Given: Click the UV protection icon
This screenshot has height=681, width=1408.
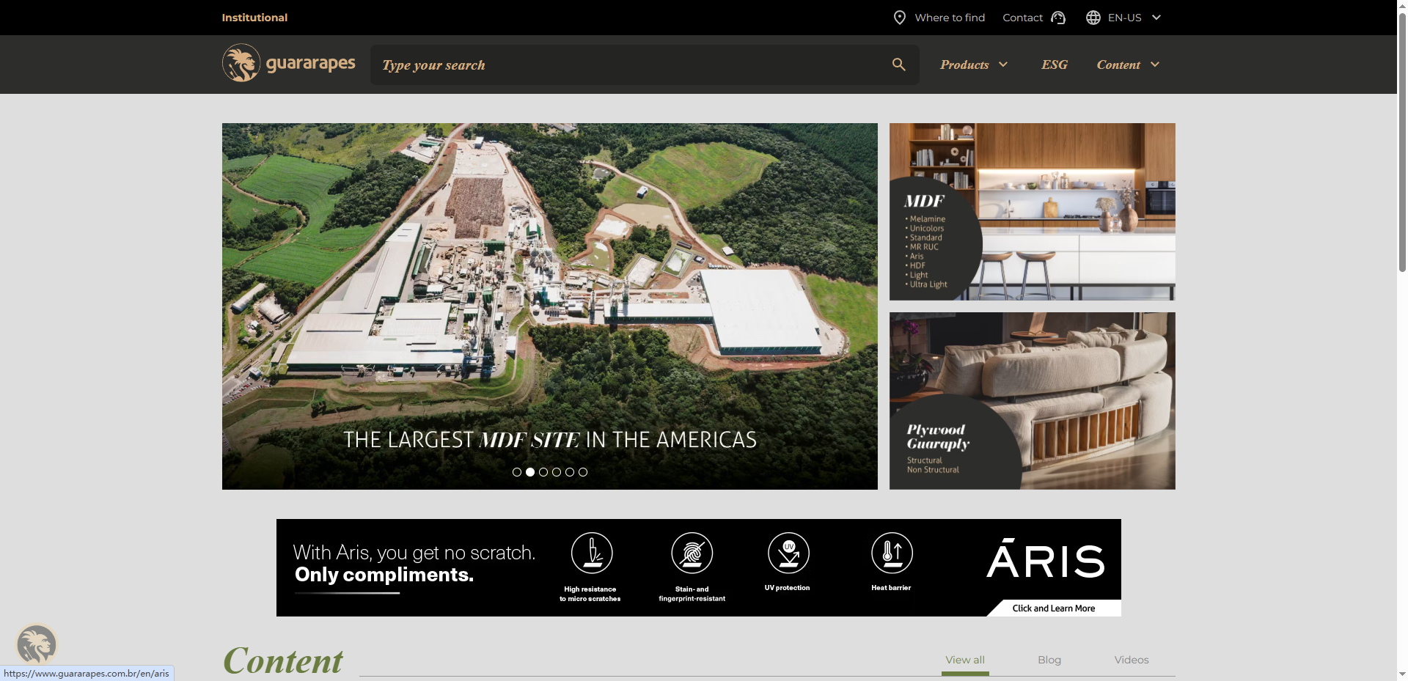Looking at the screenshot, I should [788, 553].
